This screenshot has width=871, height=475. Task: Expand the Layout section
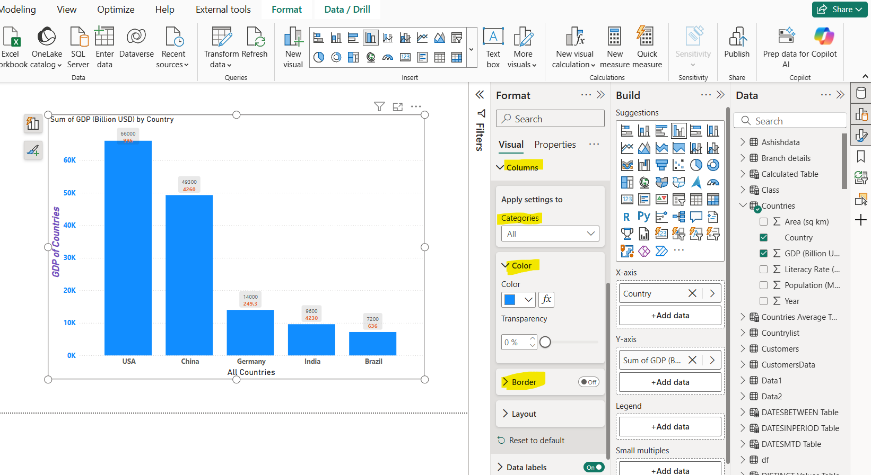point(524,414)
